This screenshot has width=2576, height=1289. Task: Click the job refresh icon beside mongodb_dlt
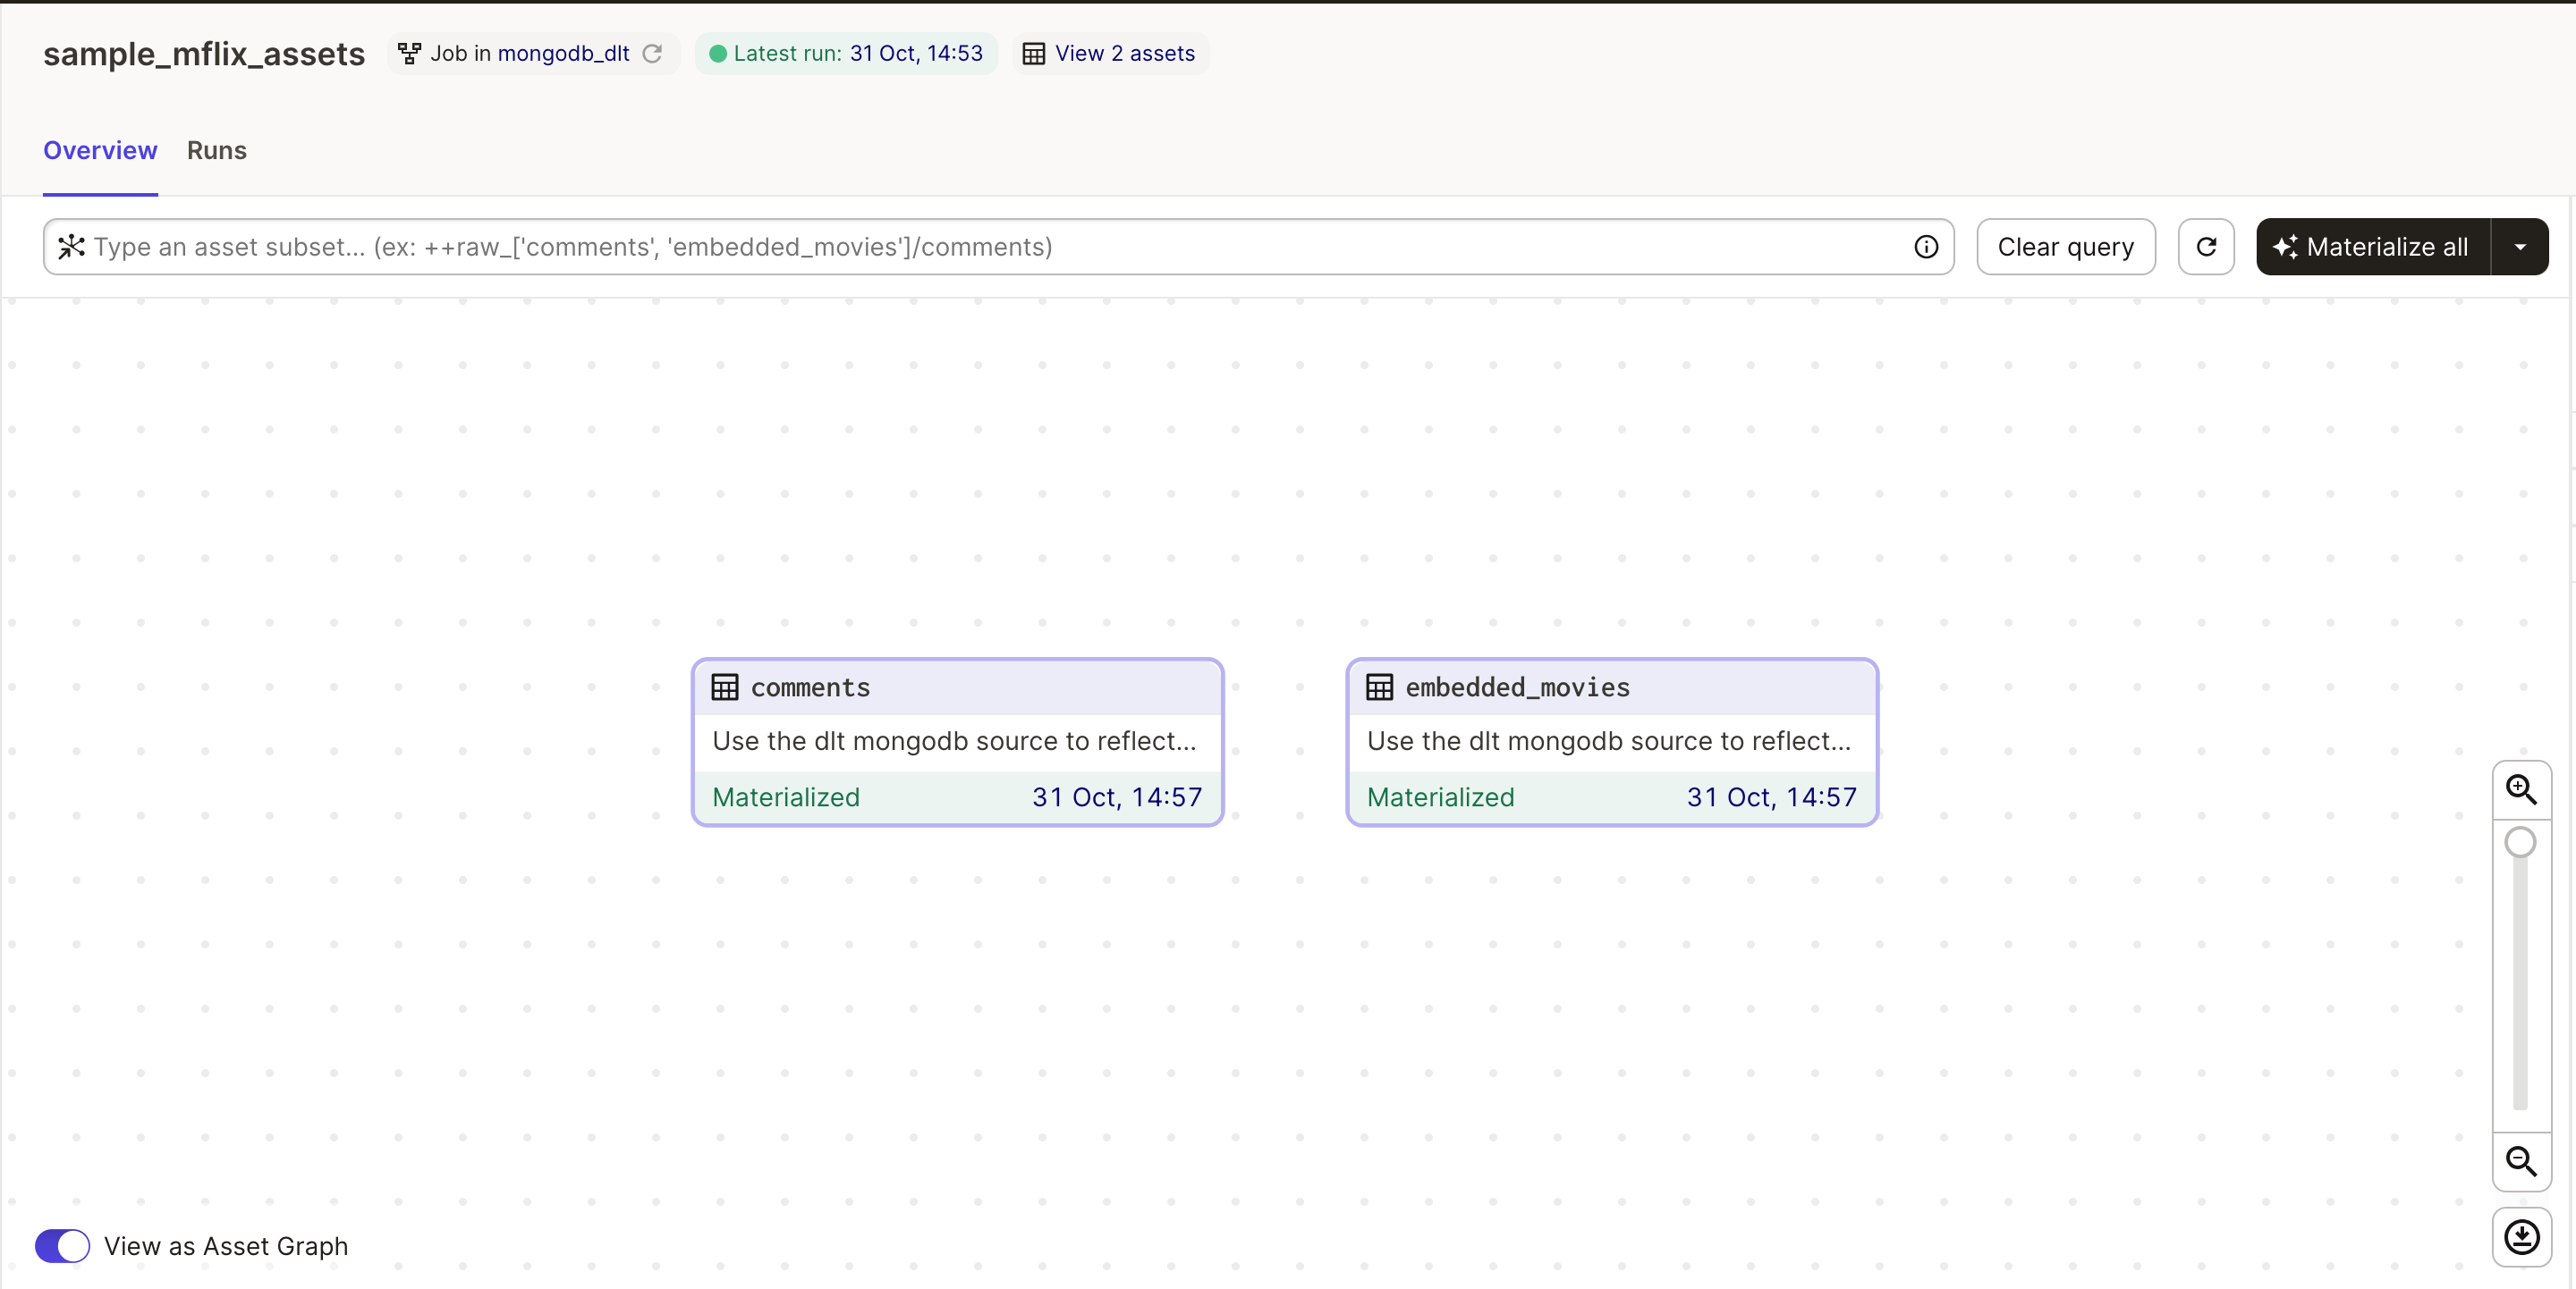click(x=652, y=53)
